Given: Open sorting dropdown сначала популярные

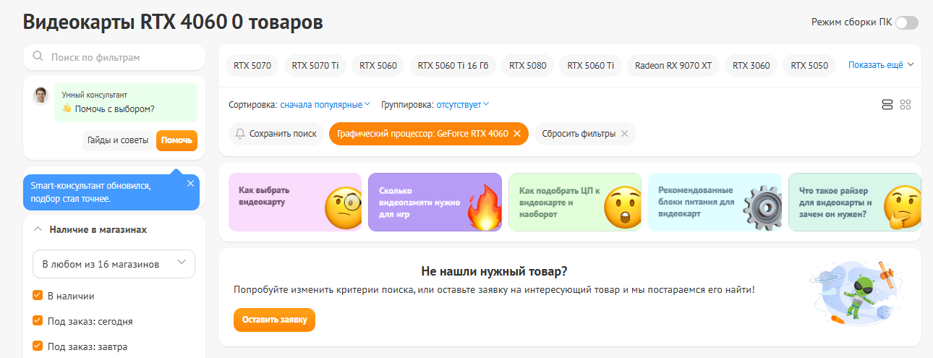Looking at the screenshot, I should pyautogui.click(x=325, y=105).
